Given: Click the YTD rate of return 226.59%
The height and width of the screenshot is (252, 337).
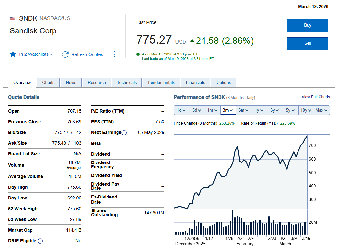Looking at the screenshot, I should [287, 123].
